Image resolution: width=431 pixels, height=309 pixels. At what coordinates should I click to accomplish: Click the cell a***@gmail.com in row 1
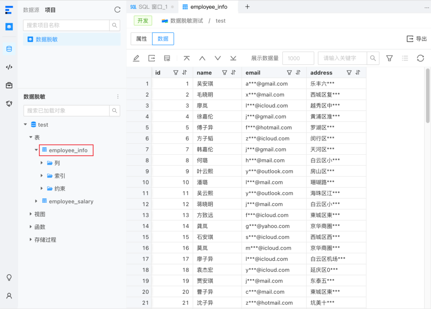[x=274, y=83]
